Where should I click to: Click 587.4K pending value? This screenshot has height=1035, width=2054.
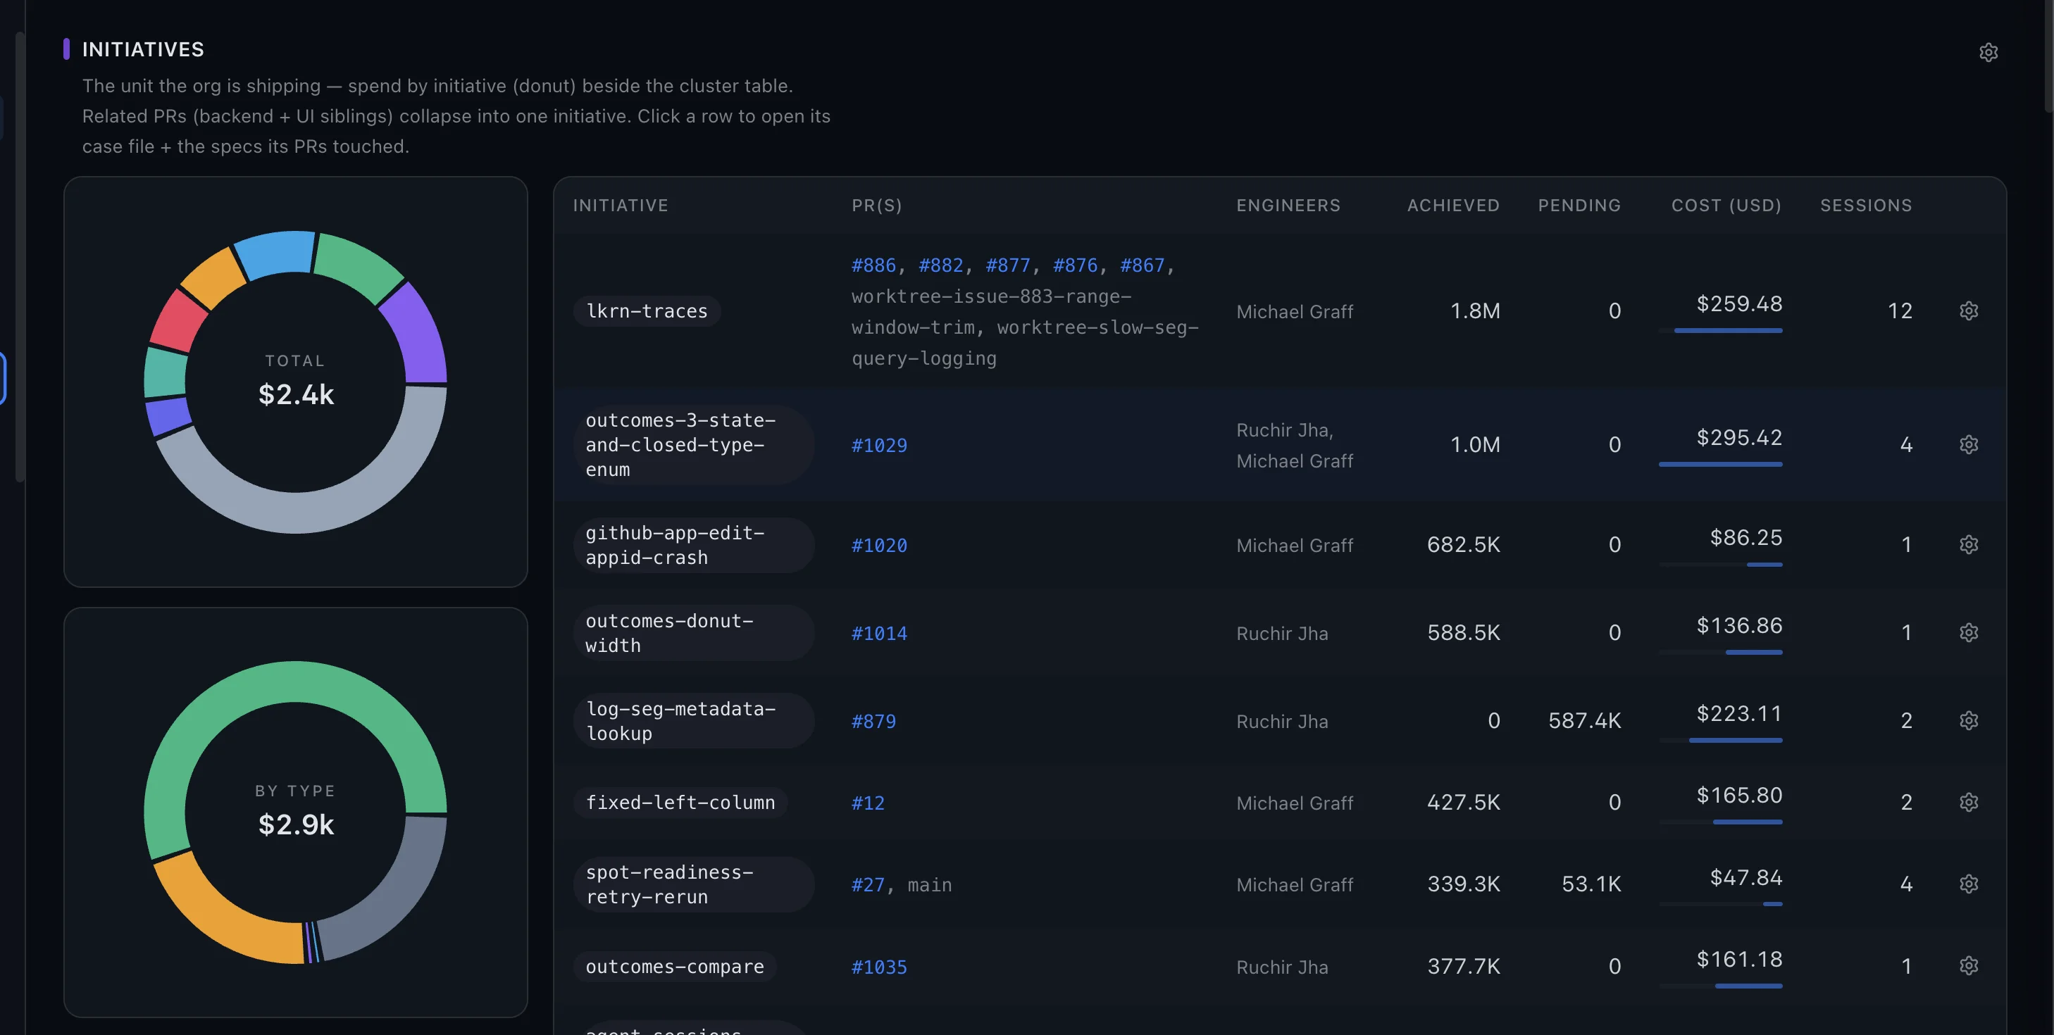[1584, 721]
